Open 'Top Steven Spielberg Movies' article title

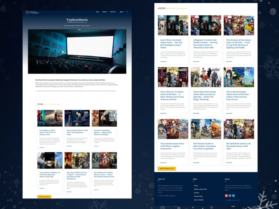click(x=103, y=132)
